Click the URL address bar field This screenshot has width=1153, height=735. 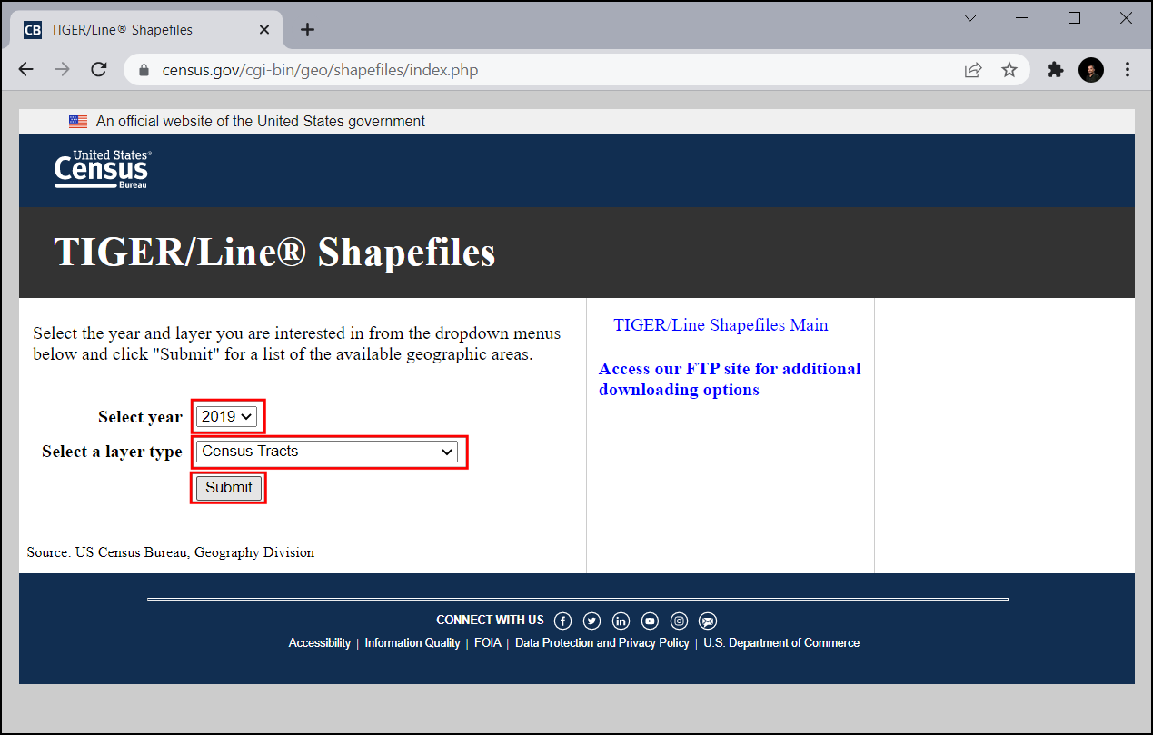[545, 70]
